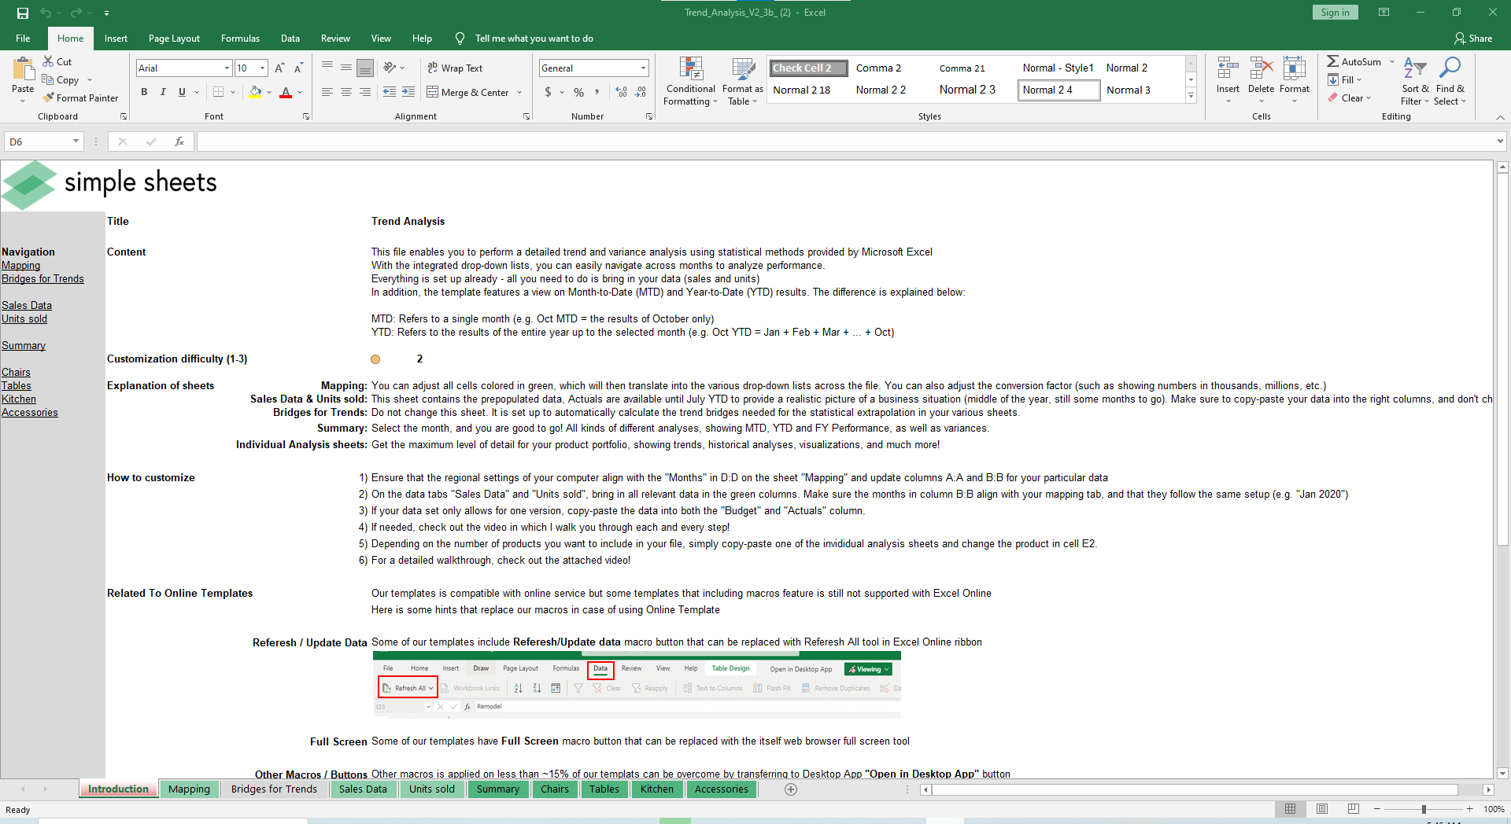Viewport: 1511px width, 824px height.
Task: Click the Decrease Indent icon
Action: tap(390, 92)
